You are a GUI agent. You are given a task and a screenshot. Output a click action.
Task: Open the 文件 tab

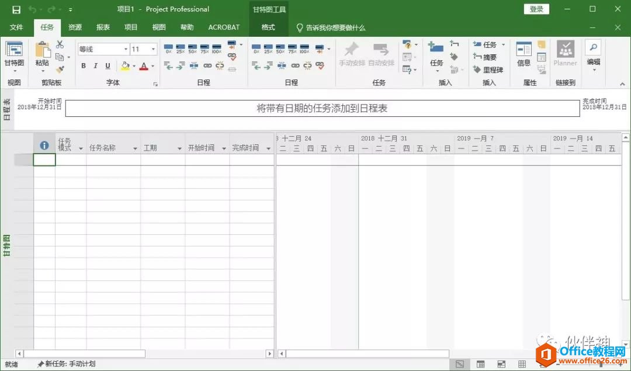tap(16, 27)
